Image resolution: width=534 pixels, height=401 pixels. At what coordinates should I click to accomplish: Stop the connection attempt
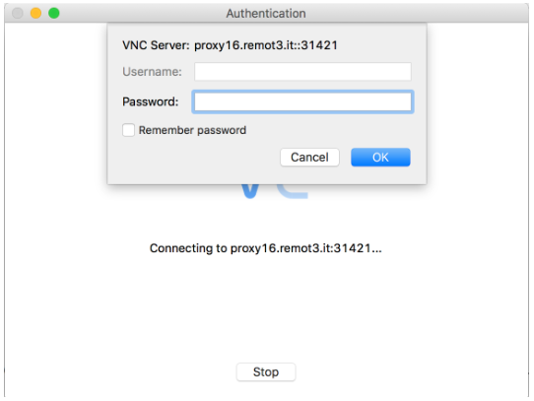click(266, 372)
